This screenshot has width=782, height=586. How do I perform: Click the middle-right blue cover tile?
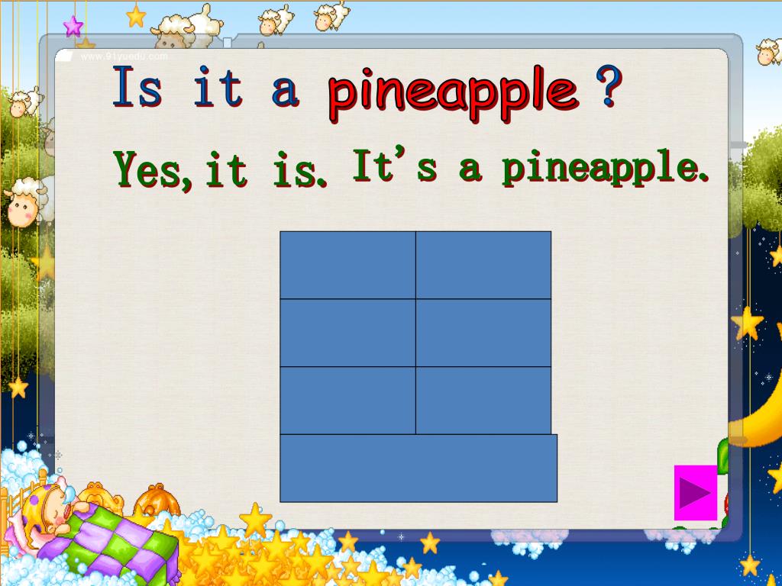[483, 333]
